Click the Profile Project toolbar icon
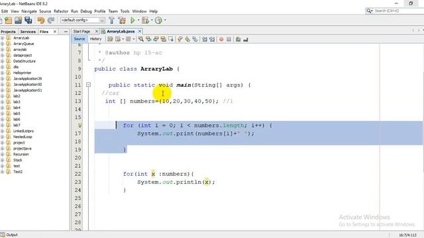Image resolution: width=424 pixels, height=238 pixels. [x=158, y=20]
